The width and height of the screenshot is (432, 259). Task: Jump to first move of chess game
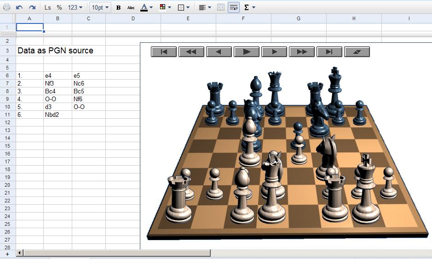pos(164,52)
